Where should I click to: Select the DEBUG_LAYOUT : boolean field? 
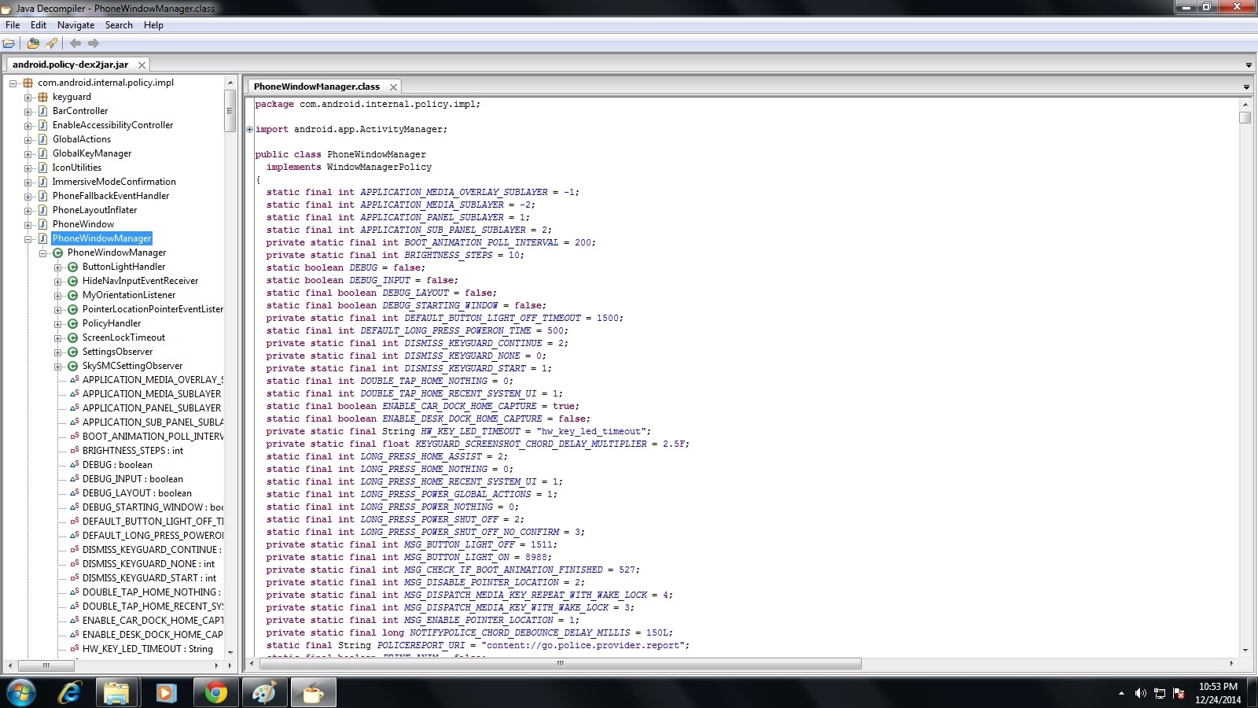point(137,493)
